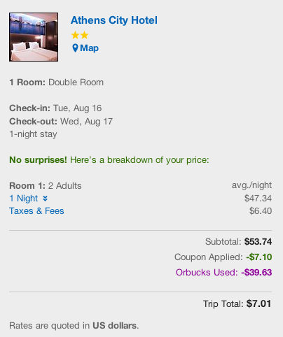283x337 pixels.
Task: Click the Trip Total $7.01 amount
Action: [258, 303]
